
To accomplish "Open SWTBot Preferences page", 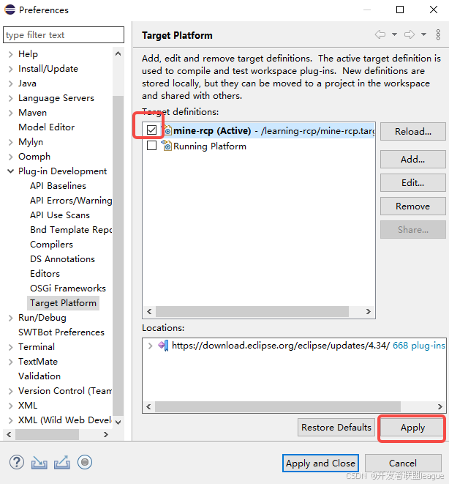I will [x=61, y=332].
